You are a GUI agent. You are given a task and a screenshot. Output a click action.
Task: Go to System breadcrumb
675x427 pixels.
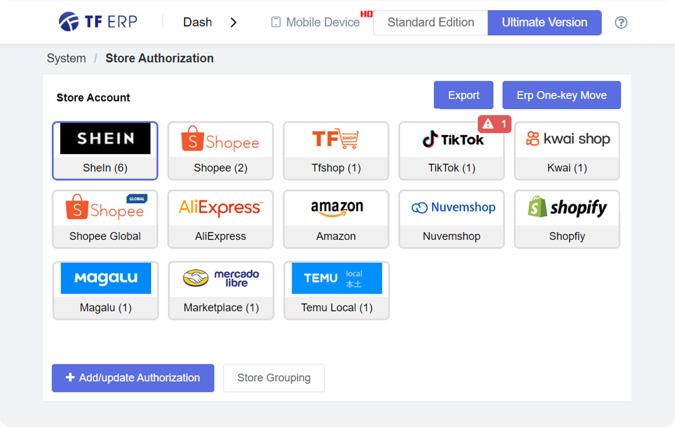[66, 58]
